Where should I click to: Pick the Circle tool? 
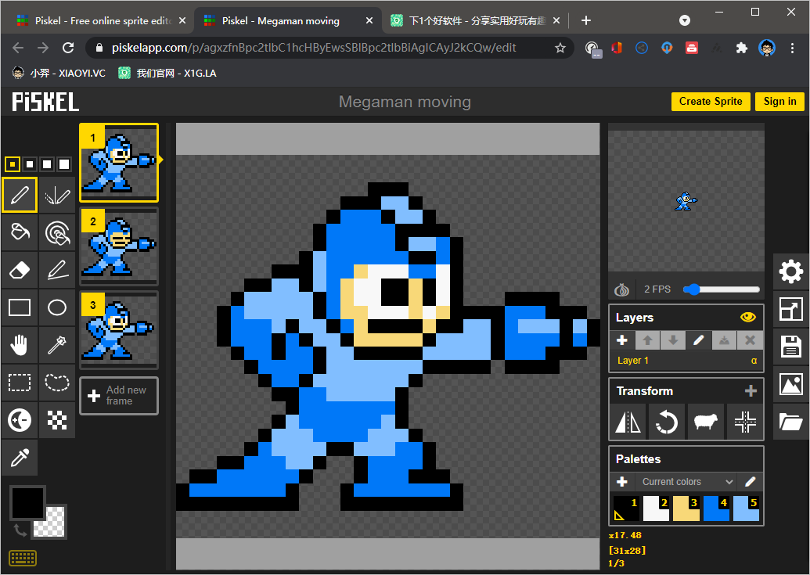click(x=57, y=307)
